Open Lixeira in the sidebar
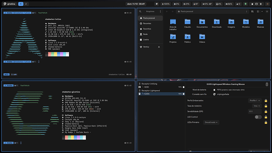Screen dimensions: 272x153 pyautogui.click(x=150, y=39)
